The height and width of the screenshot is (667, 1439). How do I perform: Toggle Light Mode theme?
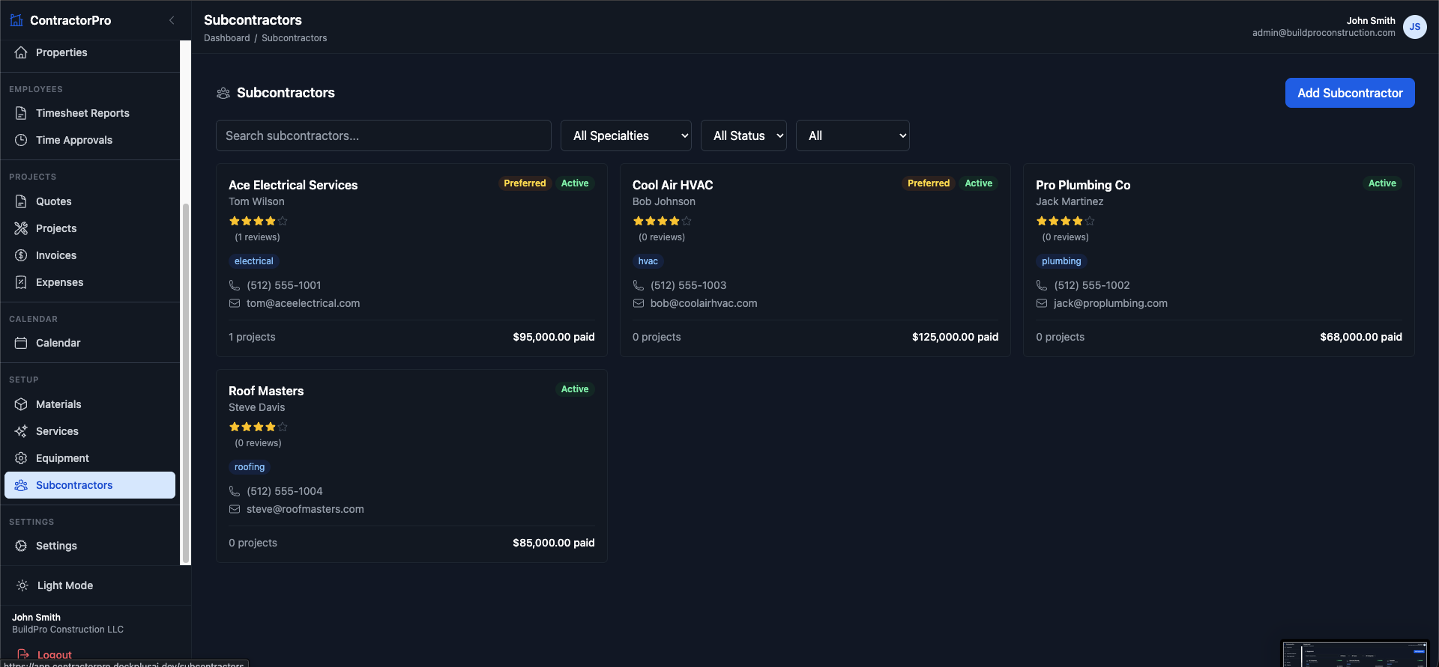click(65, 585)
